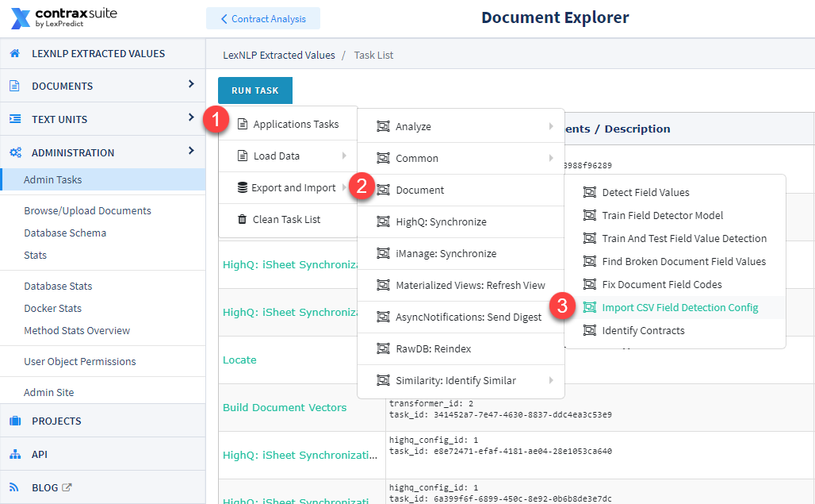
Task: Click the icon beside HighQ: Synchronize
Action: (x=383, y=221)
